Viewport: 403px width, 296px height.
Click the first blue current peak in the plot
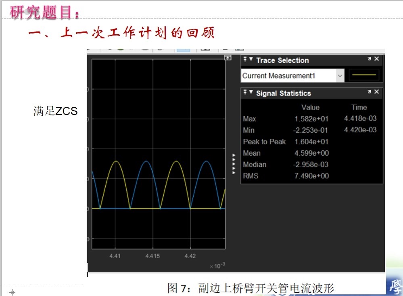[146, 161]
